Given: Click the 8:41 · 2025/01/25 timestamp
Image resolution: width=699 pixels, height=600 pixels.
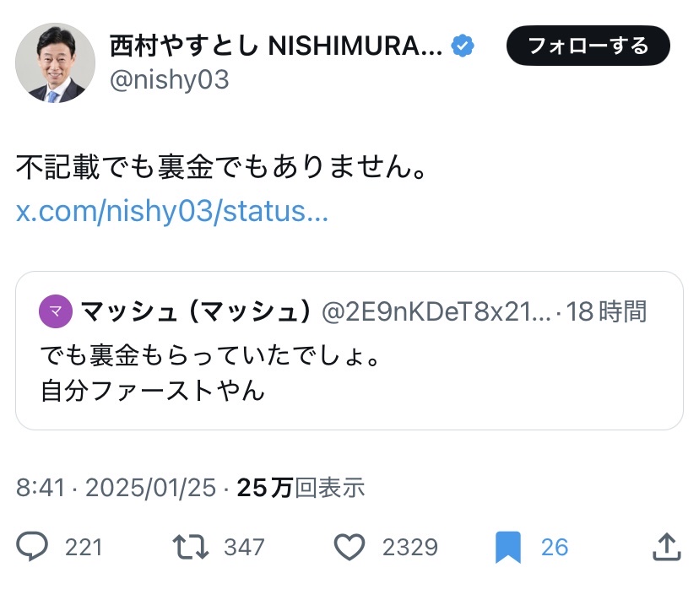Looking at the screenshot, I should (116, 487).
